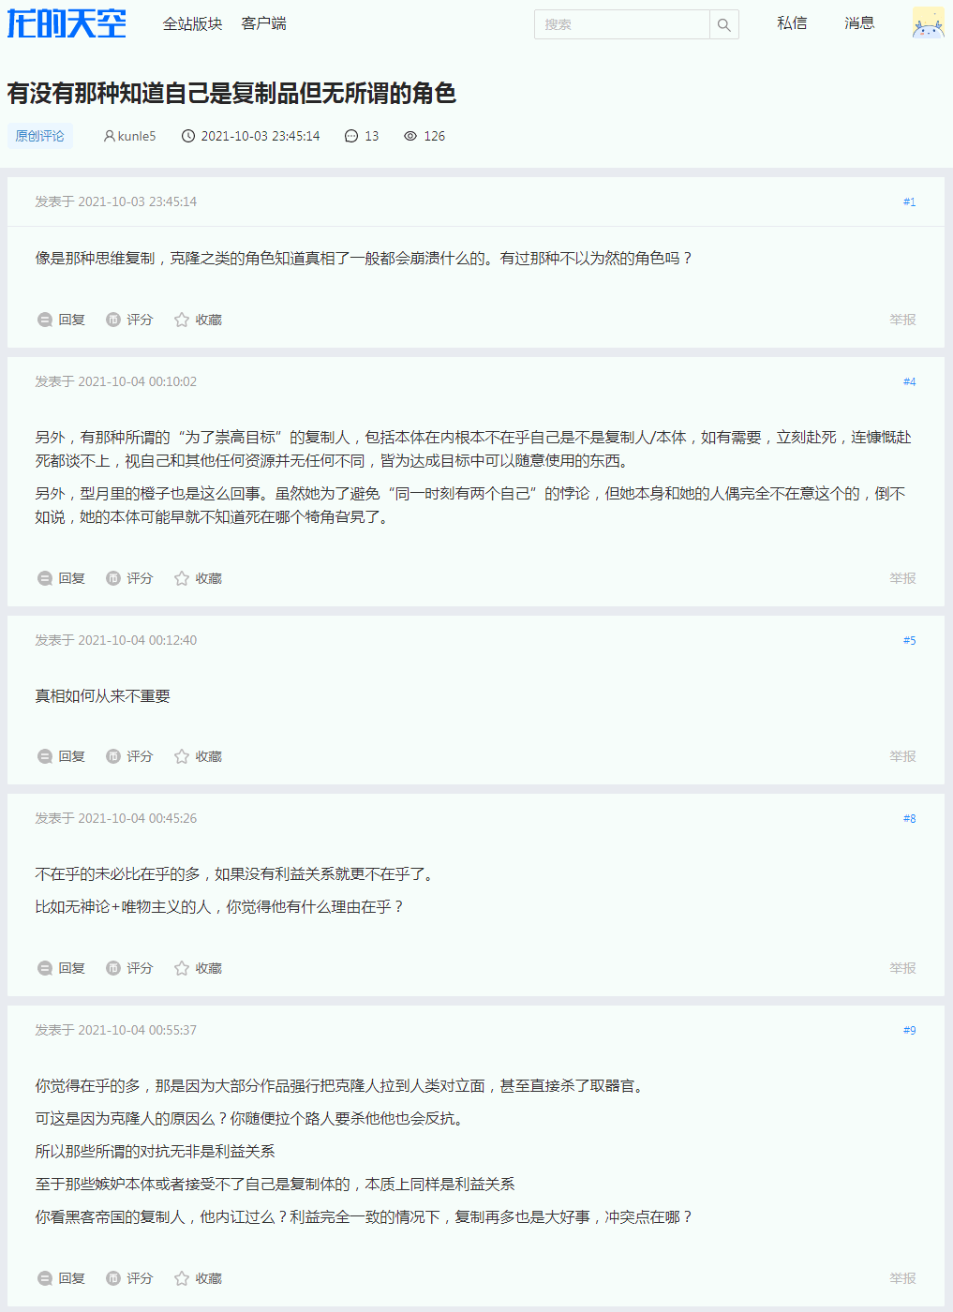
Task: Favorite post #8 via 收藏 star
Action: click(x=198, y=968)
